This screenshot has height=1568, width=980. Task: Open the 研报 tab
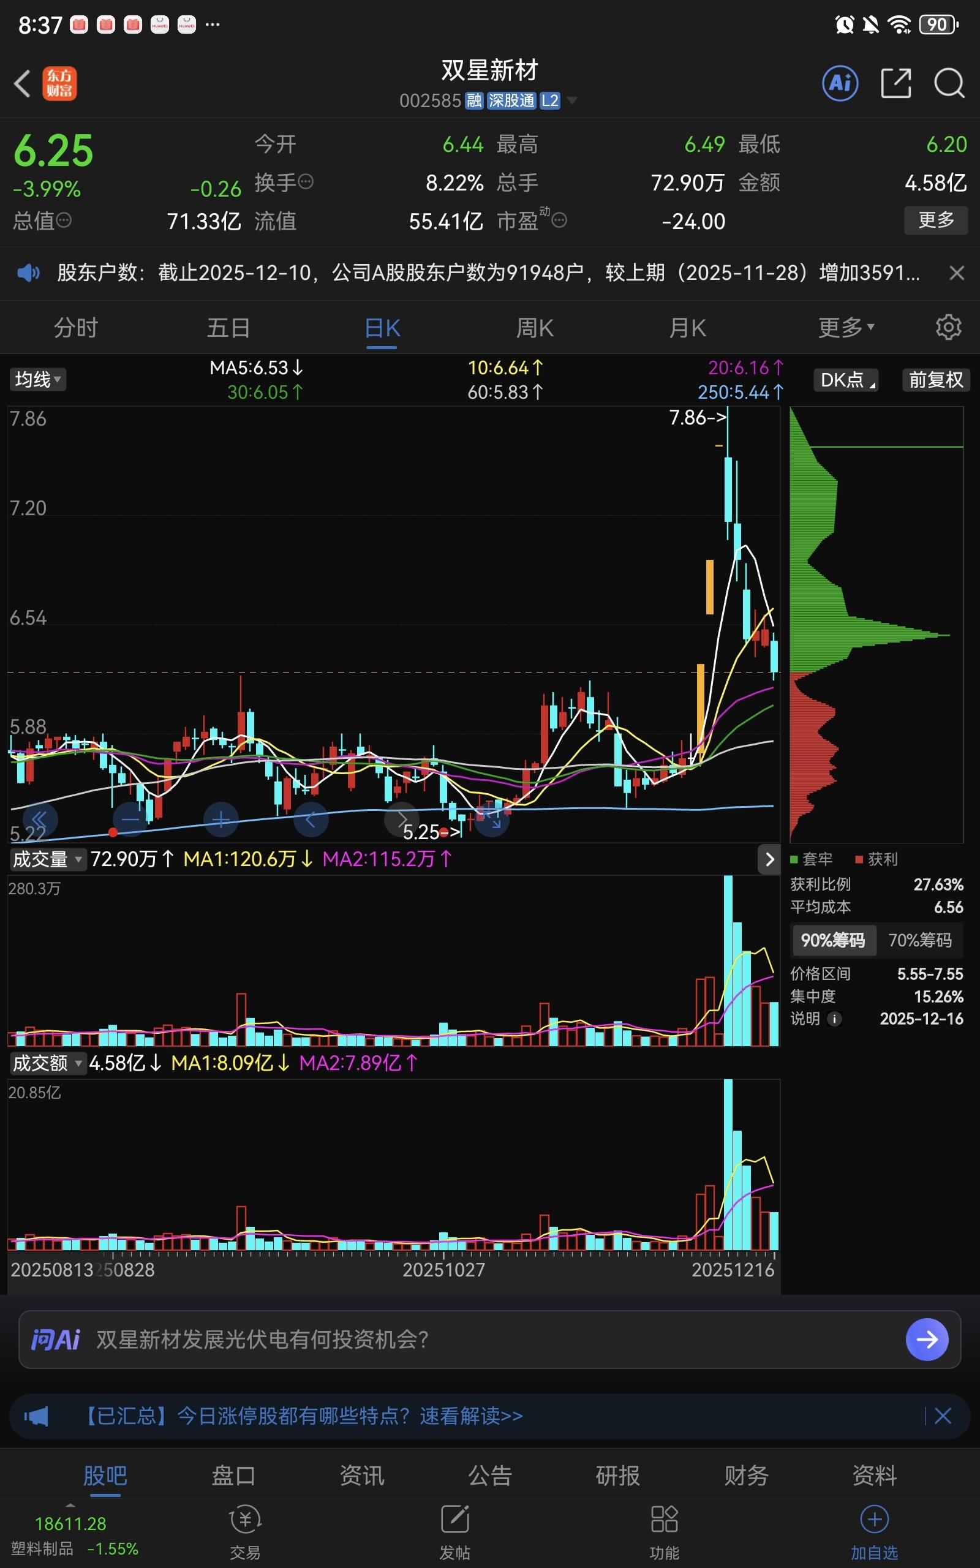[x=617, y=1475]
